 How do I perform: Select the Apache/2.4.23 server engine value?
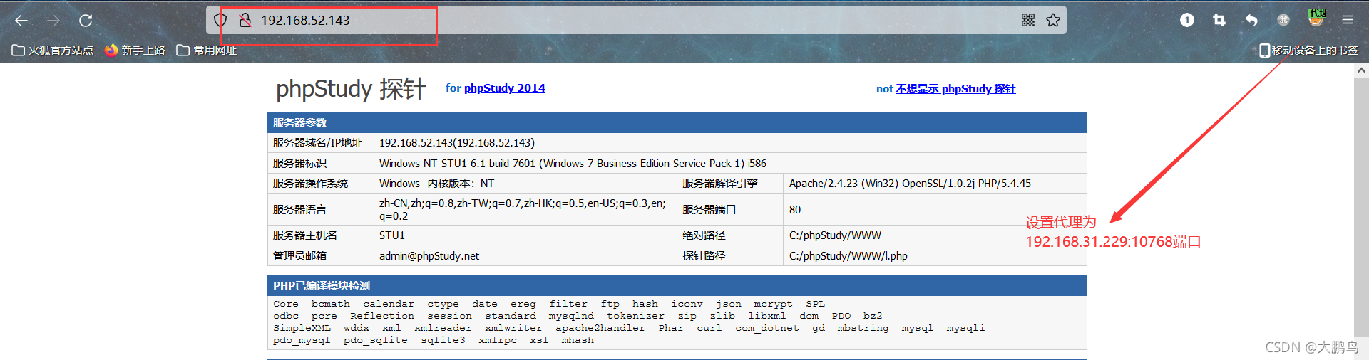click(x=910, y=184)
